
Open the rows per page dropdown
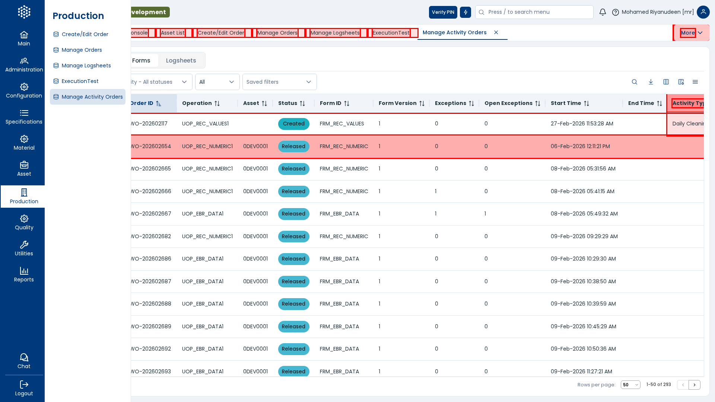(630, 385)
